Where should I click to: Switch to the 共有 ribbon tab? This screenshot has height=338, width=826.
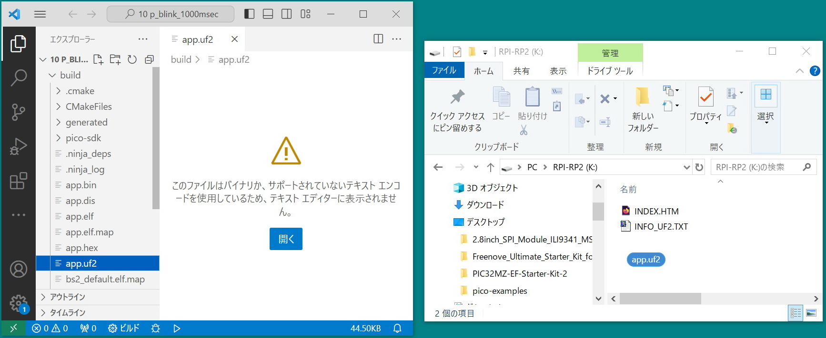(x=521, y=71)
